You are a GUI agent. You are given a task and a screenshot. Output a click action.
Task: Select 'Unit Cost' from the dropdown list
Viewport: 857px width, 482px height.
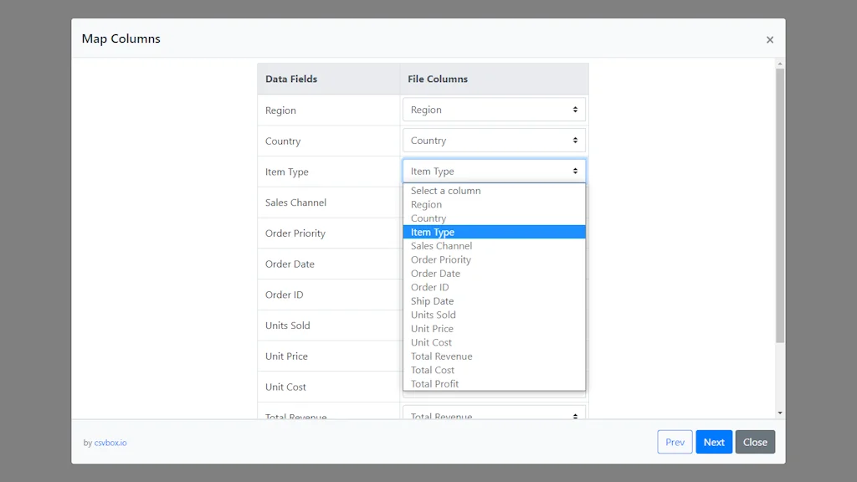click(431, 342)
